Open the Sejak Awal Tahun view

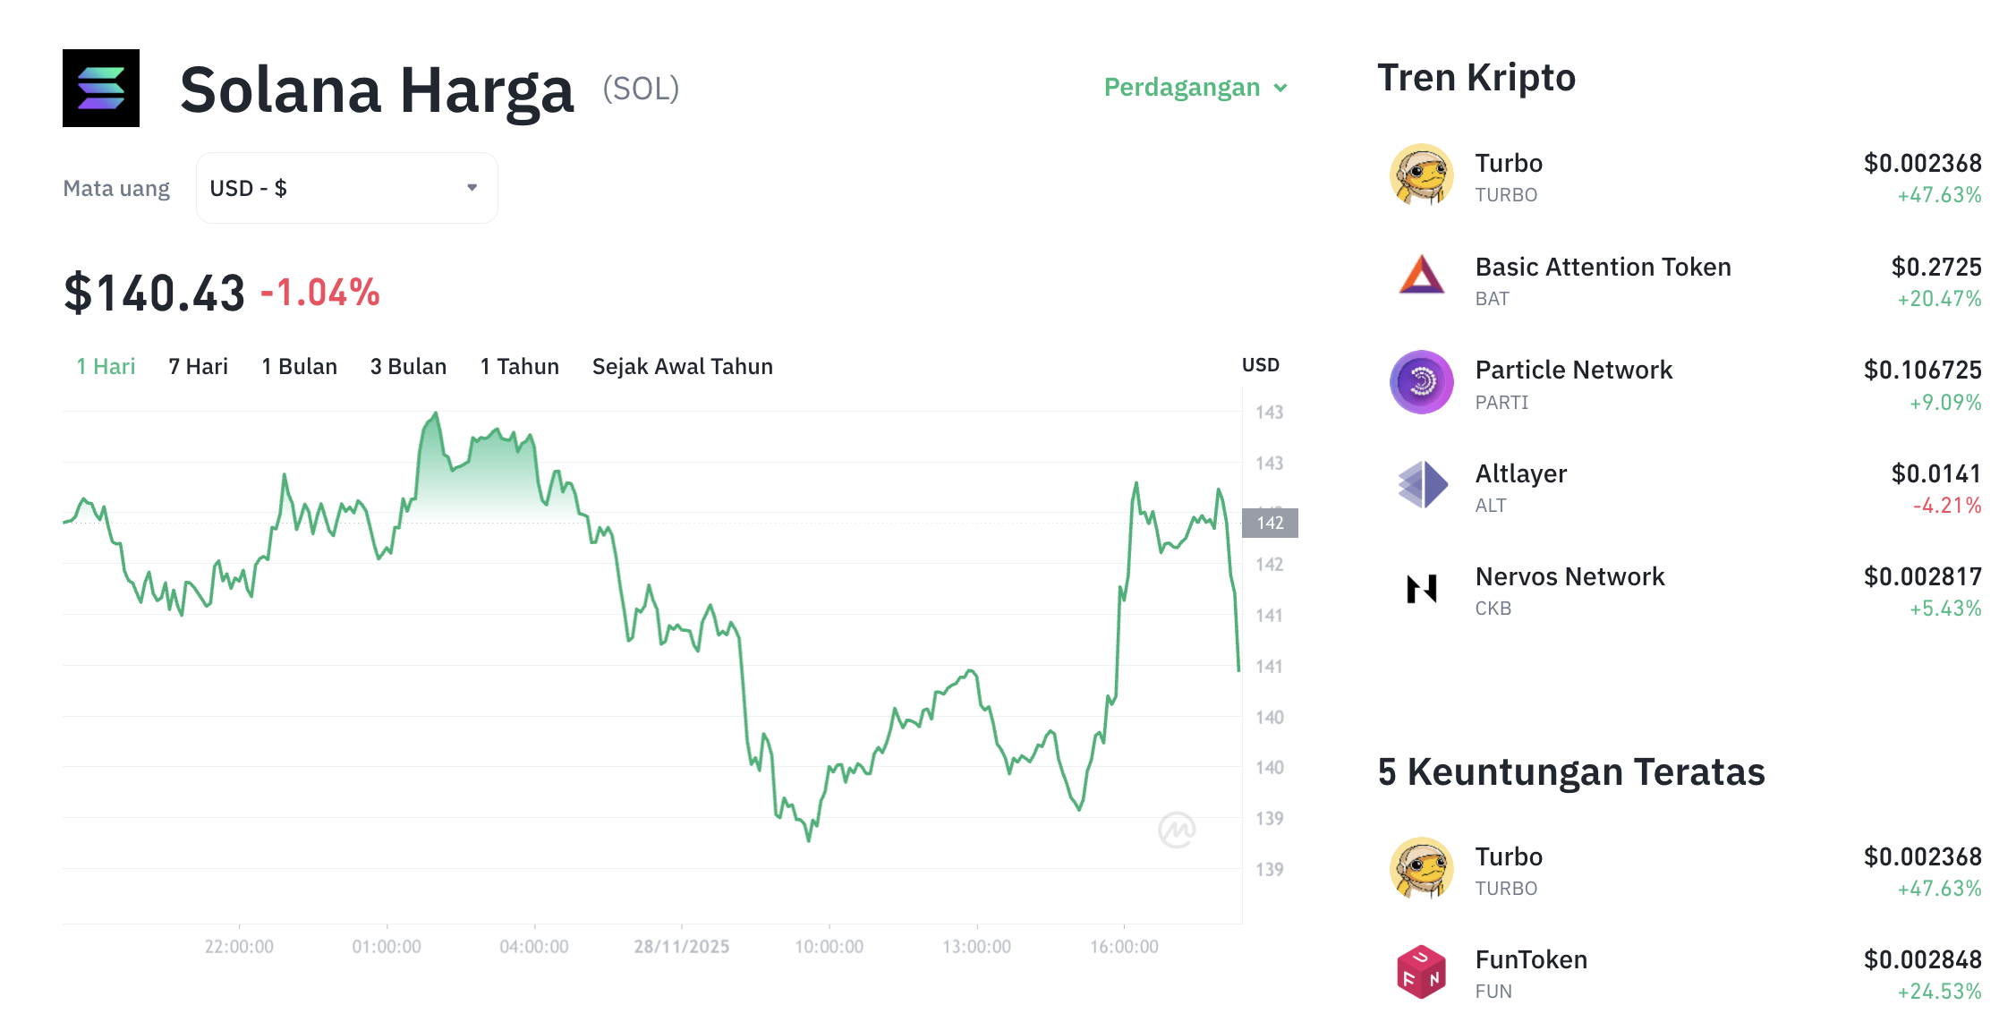[682, 366]
